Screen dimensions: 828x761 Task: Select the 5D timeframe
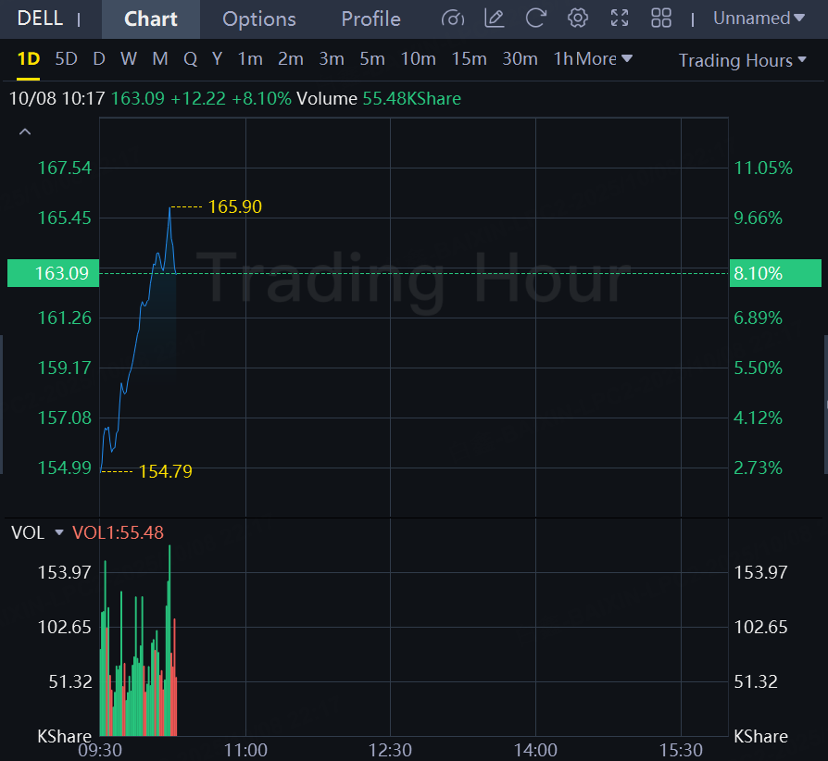pyautogui.click(x=66, y=58)
